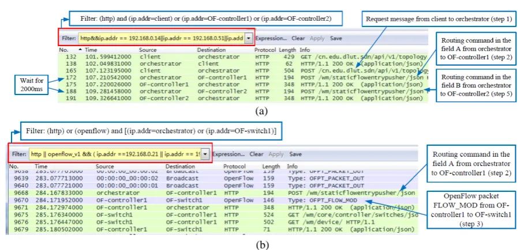This screenshot has width=520, height=250.
Task: Sort by Time column in capture (b)
Action: 41,166
